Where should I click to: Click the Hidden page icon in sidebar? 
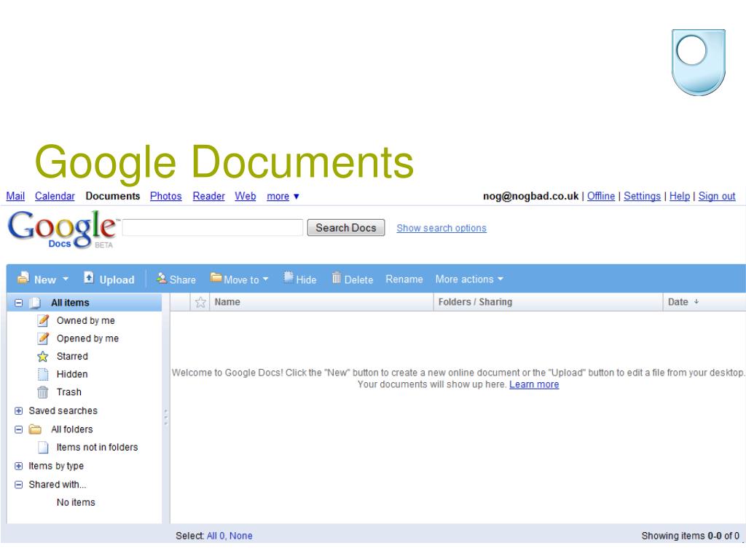[x=43, y=374]
